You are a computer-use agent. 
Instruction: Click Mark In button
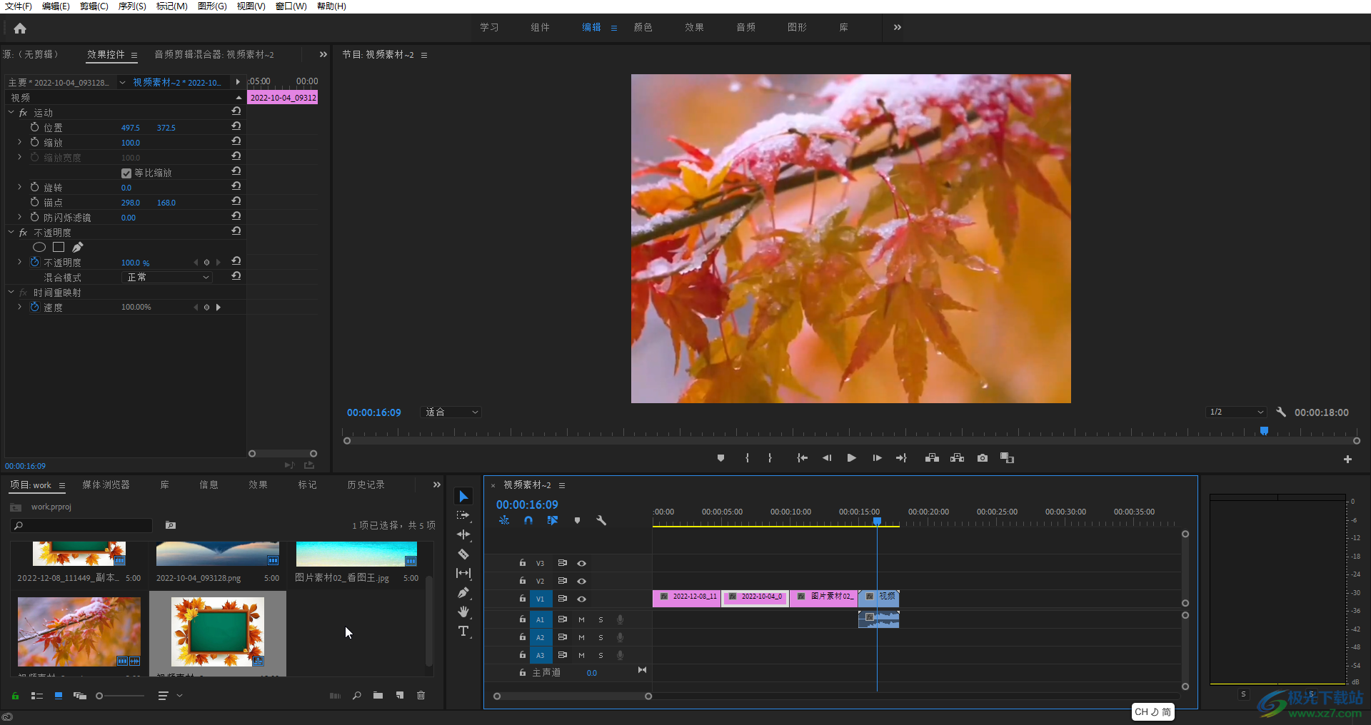(x=747, y=458)
